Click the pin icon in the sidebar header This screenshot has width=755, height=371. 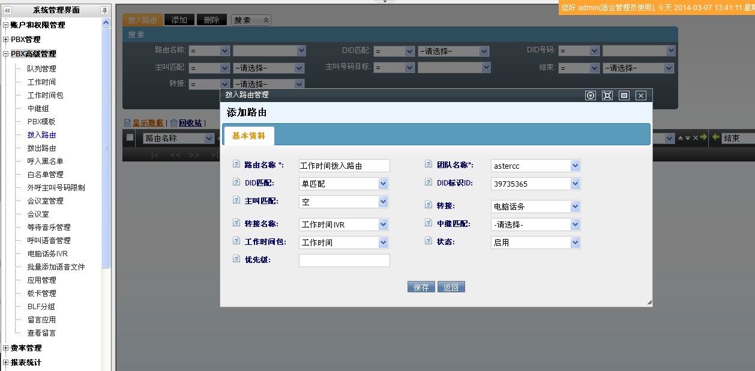pos(104,10)
